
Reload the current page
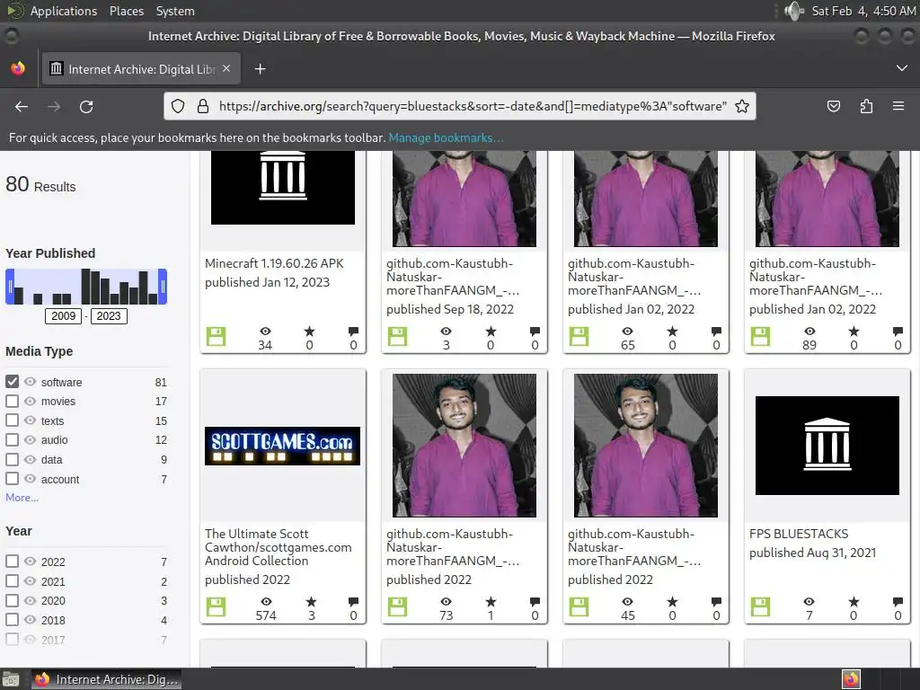click(x=86, y=107)
